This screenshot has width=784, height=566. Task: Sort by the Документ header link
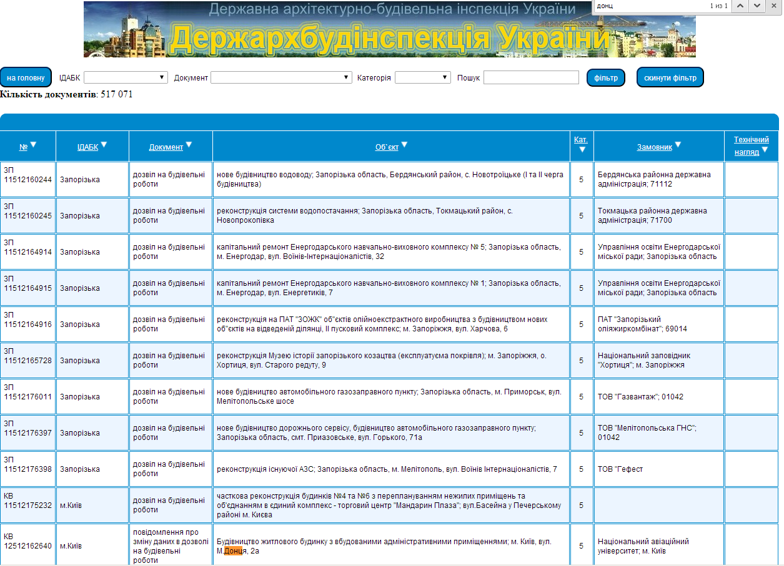[166, 147]
